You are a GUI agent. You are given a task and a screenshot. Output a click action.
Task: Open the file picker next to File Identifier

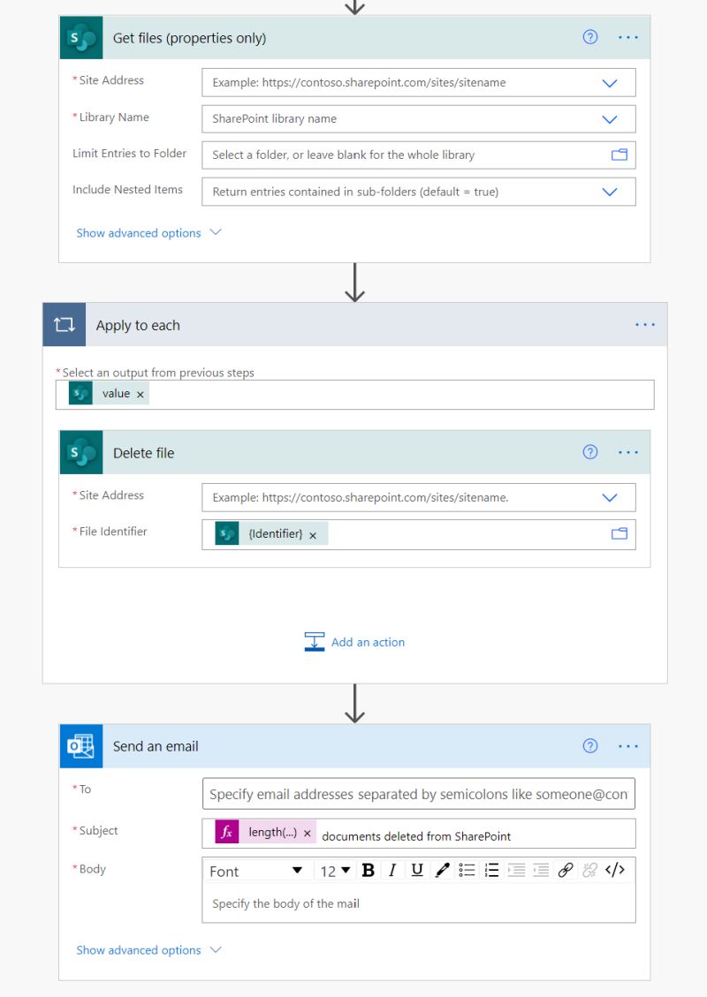(621, 533)
